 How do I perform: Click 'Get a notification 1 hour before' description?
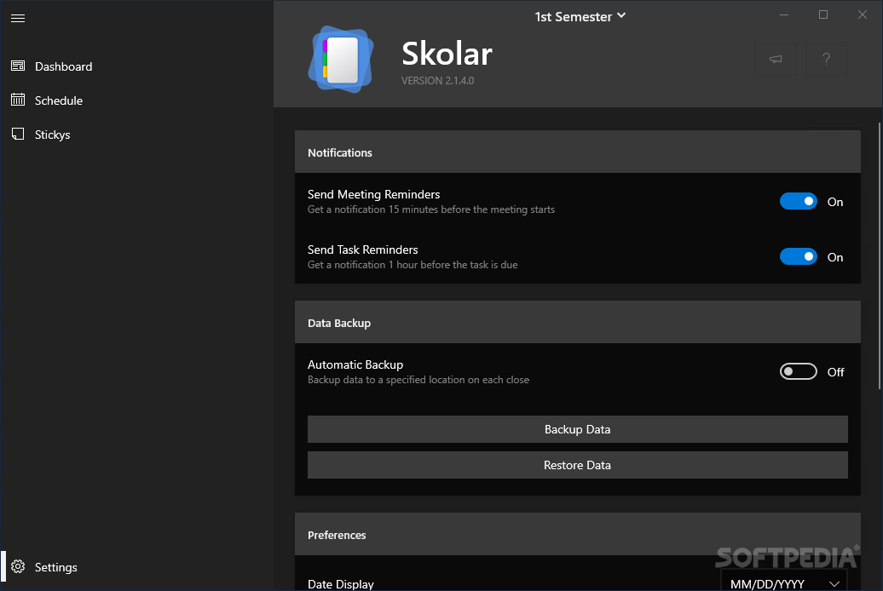tap(413, 265)
